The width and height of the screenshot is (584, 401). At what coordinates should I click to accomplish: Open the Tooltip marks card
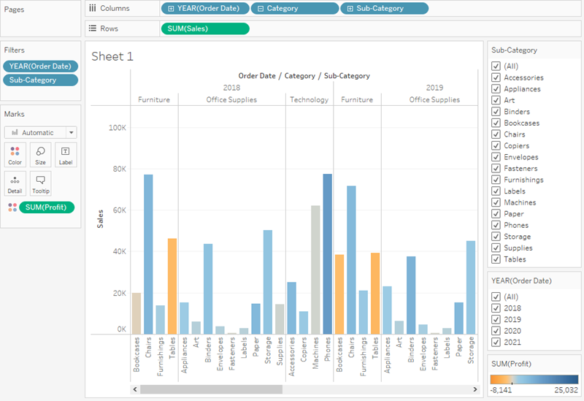point(40,183)
